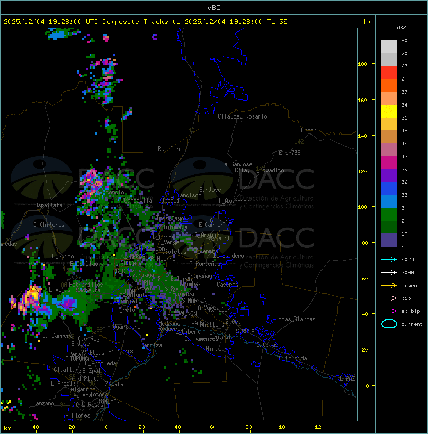428x434 pixels.
Task: Click the 'C_Guido' place label
Action: click(63, 256)
